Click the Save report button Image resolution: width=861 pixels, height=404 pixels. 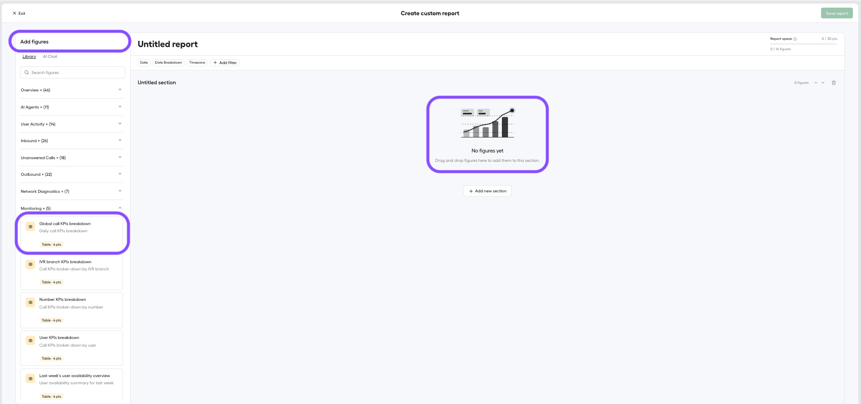[x=837, y=13]
